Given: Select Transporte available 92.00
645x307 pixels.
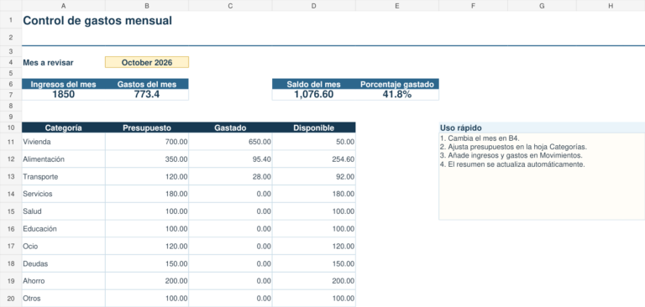Looking at the screenshot, I should click(x=313, y=176).
